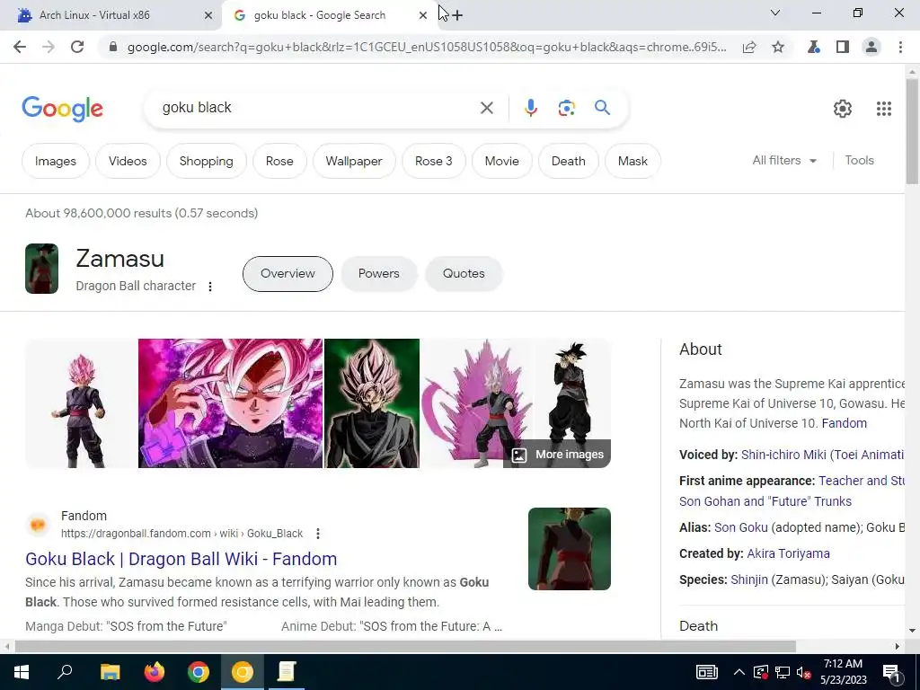920x690 pixels.
Task: Open the Akira Toriyama link
Action: (788, 553)
